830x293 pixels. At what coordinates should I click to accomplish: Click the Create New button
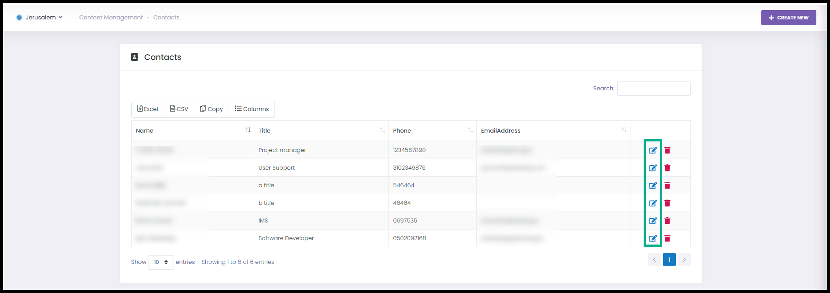[789, 18]
